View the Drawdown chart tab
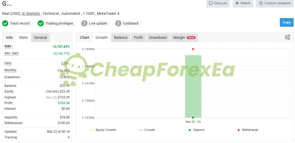Image resolution: width=295 pixels, height=143 pixels. pyautogui.click(x=158, y=38)
